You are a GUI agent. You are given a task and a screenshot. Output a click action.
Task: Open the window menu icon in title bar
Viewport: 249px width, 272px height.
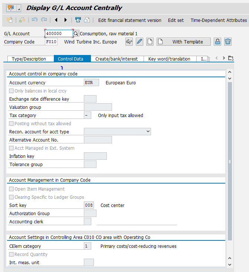[12, 8]
